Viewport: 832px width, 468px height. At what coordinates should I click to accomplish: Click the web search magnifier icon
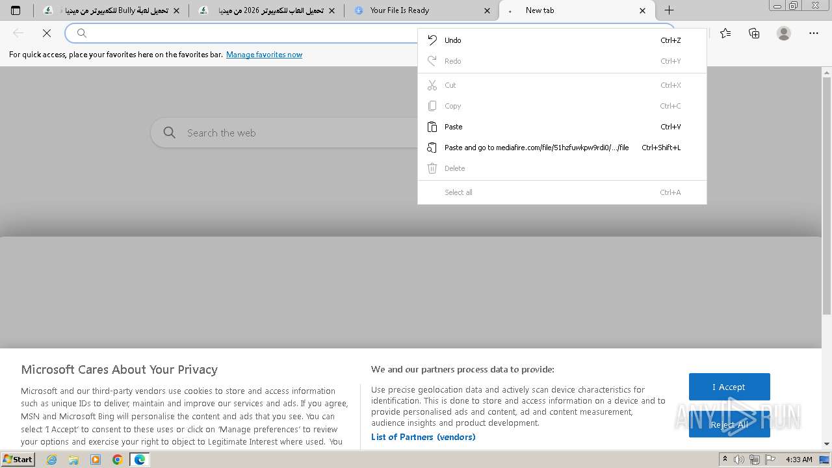(170, 133)
